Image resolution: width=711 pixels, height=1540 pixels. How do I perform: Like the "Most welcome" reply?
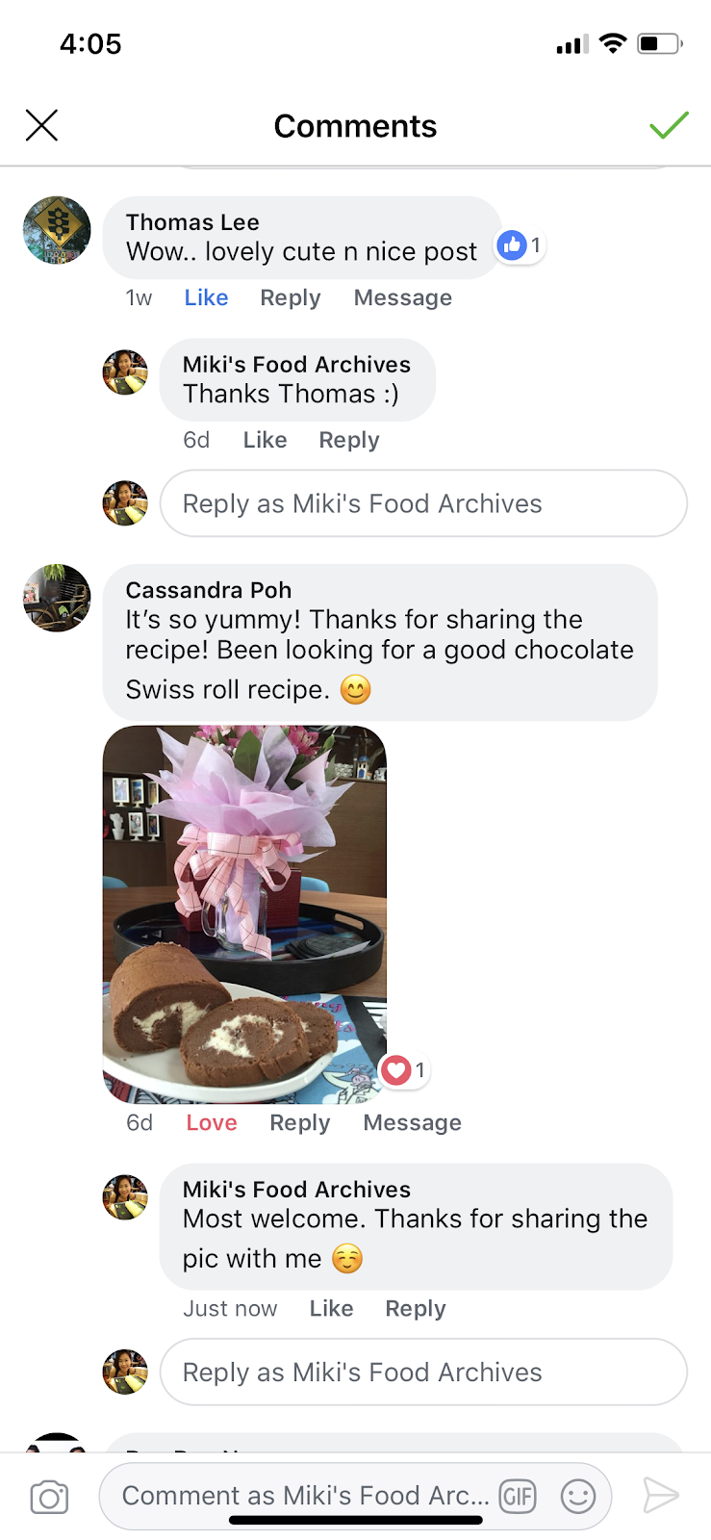[x=331, y=1309]
